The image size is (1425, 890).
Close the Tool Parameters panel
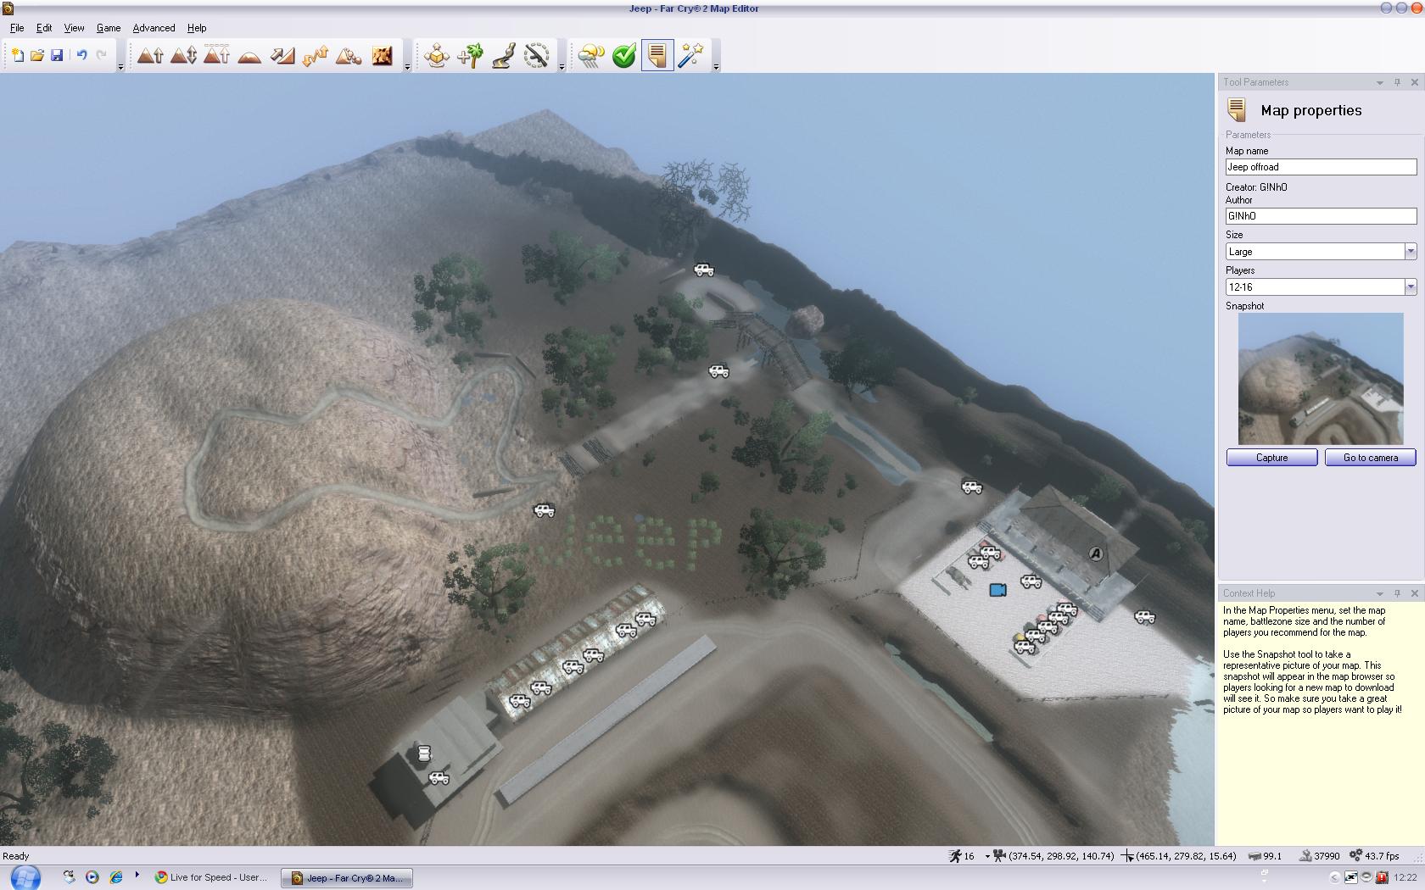(x=1414, y=82)
